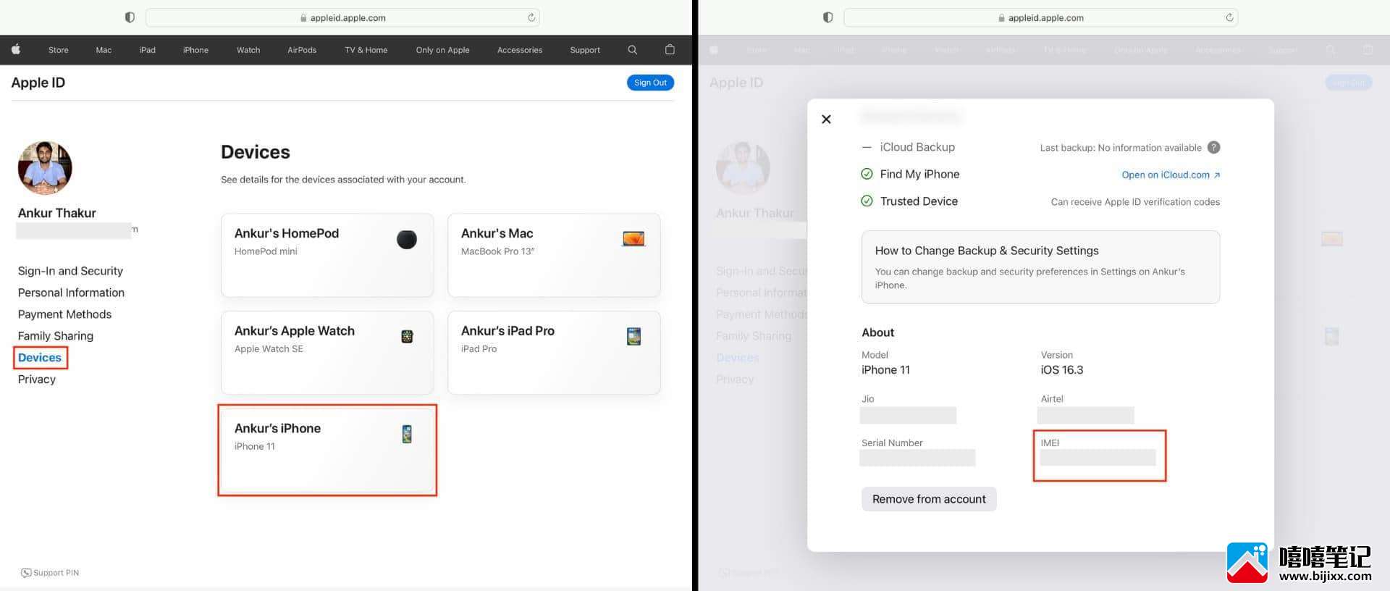Click HomePod mini device icon

(x=407, y=239)
